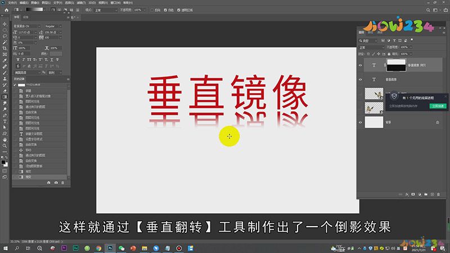450x253 pixels.
Task: Open the layer blend mode dropdown
Action: point(371,47)
